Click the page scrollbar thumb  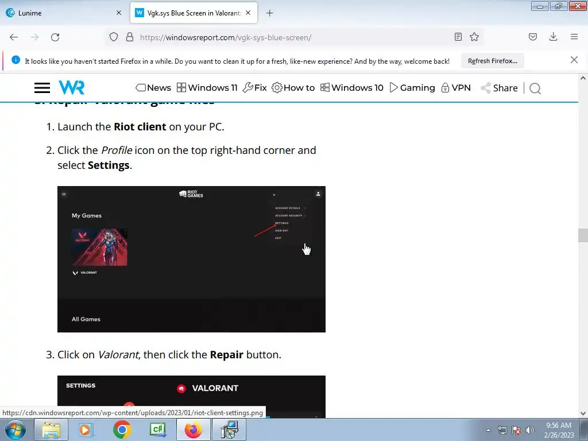point(583,235)
